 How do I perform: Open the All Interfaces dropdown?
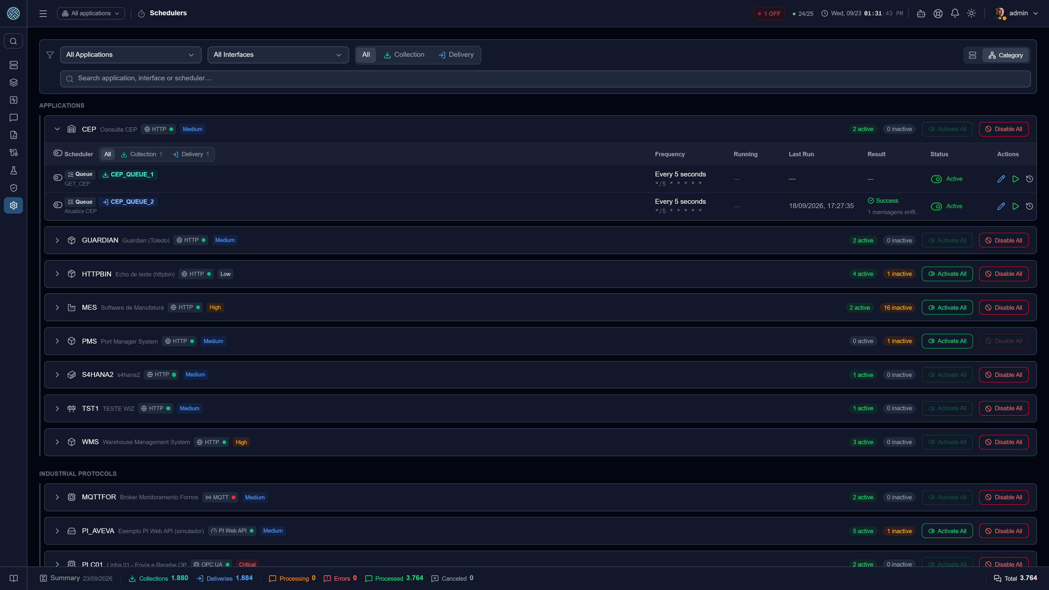(x=278, y=55)
